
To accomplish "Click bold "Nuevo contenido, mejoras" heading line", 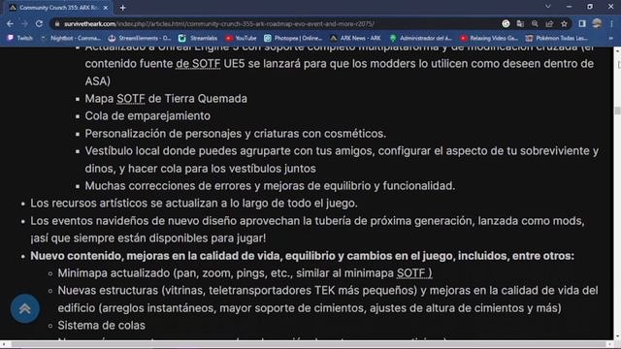I will tap(302, 256).
